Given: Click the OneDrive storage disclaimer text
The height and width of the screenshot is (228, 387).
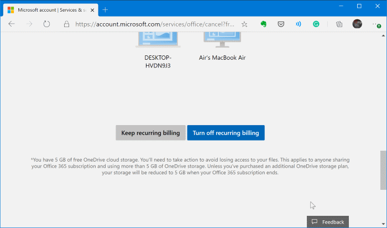Looking at the screenshot, I should [x=190, y=166].
